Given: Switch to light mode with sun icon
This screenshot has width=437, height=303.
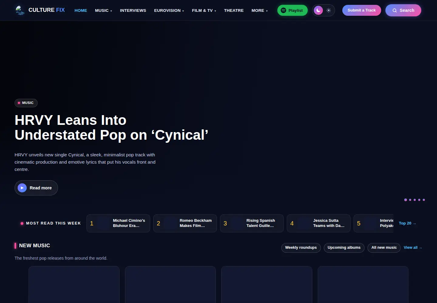Looking at the screenshot, I should click(329, 10).
